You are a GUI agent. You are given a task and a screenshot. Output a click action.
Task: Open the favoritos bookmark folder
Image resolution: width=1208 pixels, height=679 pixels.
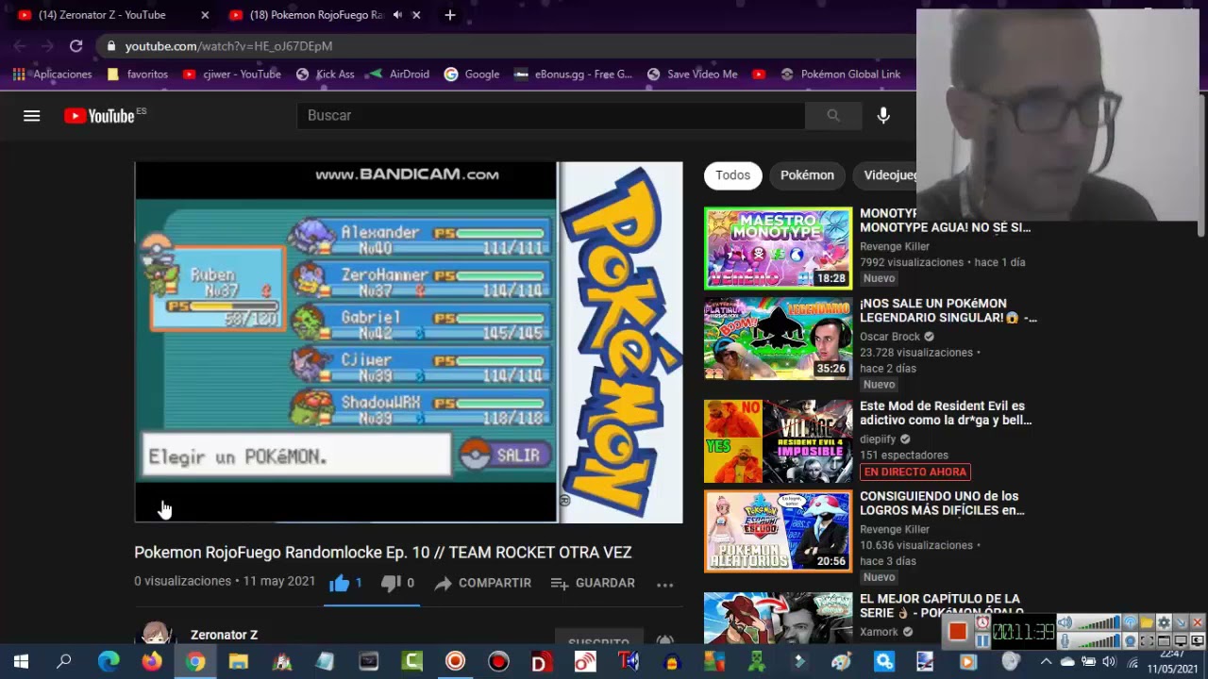[138, 74]
